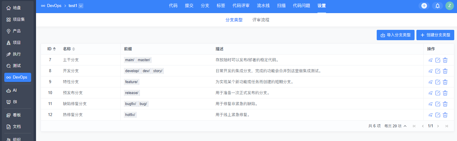Viewport: 457px width, 141px height.
Task: Expand the test1 repository dropdown
Action: [x=81, y=6]
